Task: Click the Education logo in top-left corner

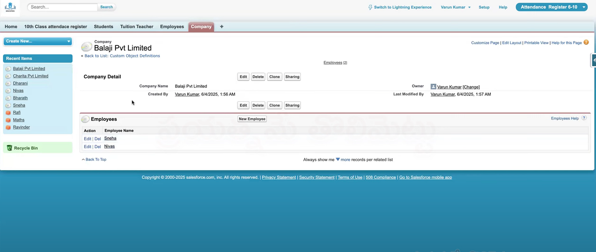Action: coord(10,7)
